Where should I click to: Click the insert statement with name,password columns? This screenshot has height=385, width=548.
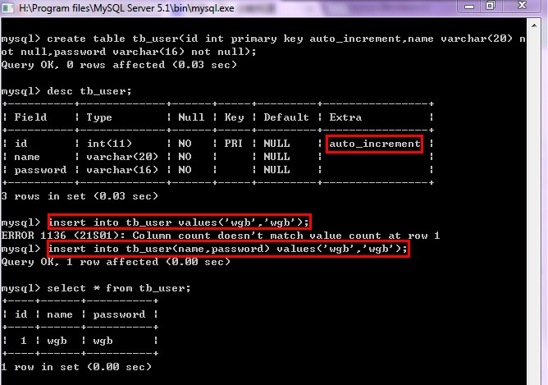(228, 249)
